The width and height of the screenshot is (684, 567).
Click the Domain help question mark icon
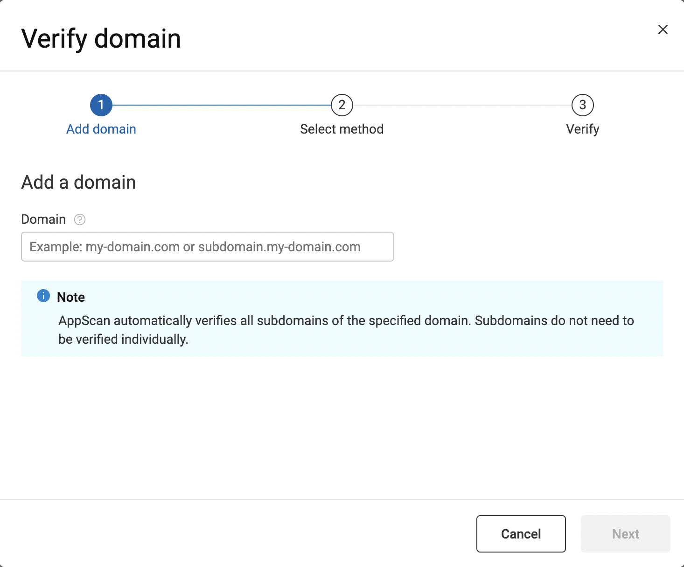(x=80, y=220)
